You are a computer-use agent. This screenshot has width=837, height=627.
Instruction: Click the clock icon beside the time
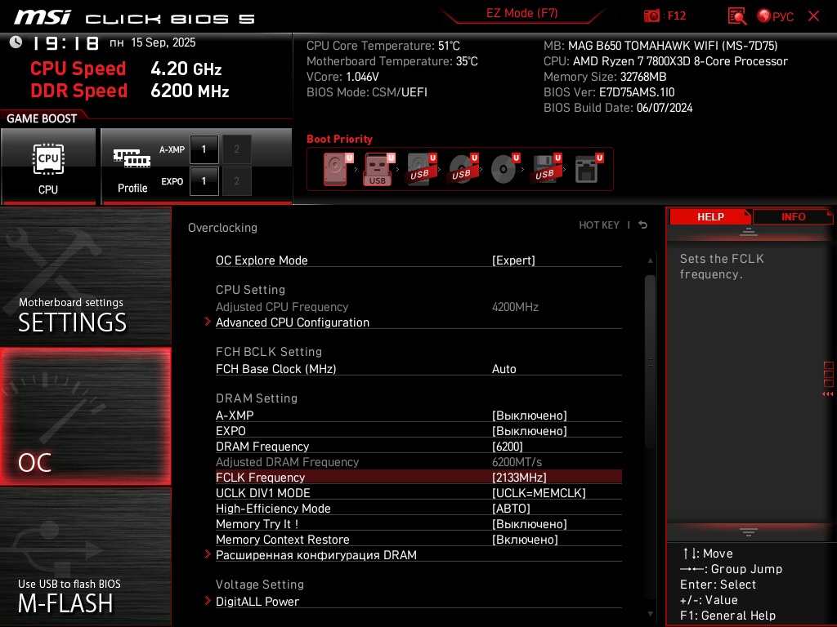(16, 42)
